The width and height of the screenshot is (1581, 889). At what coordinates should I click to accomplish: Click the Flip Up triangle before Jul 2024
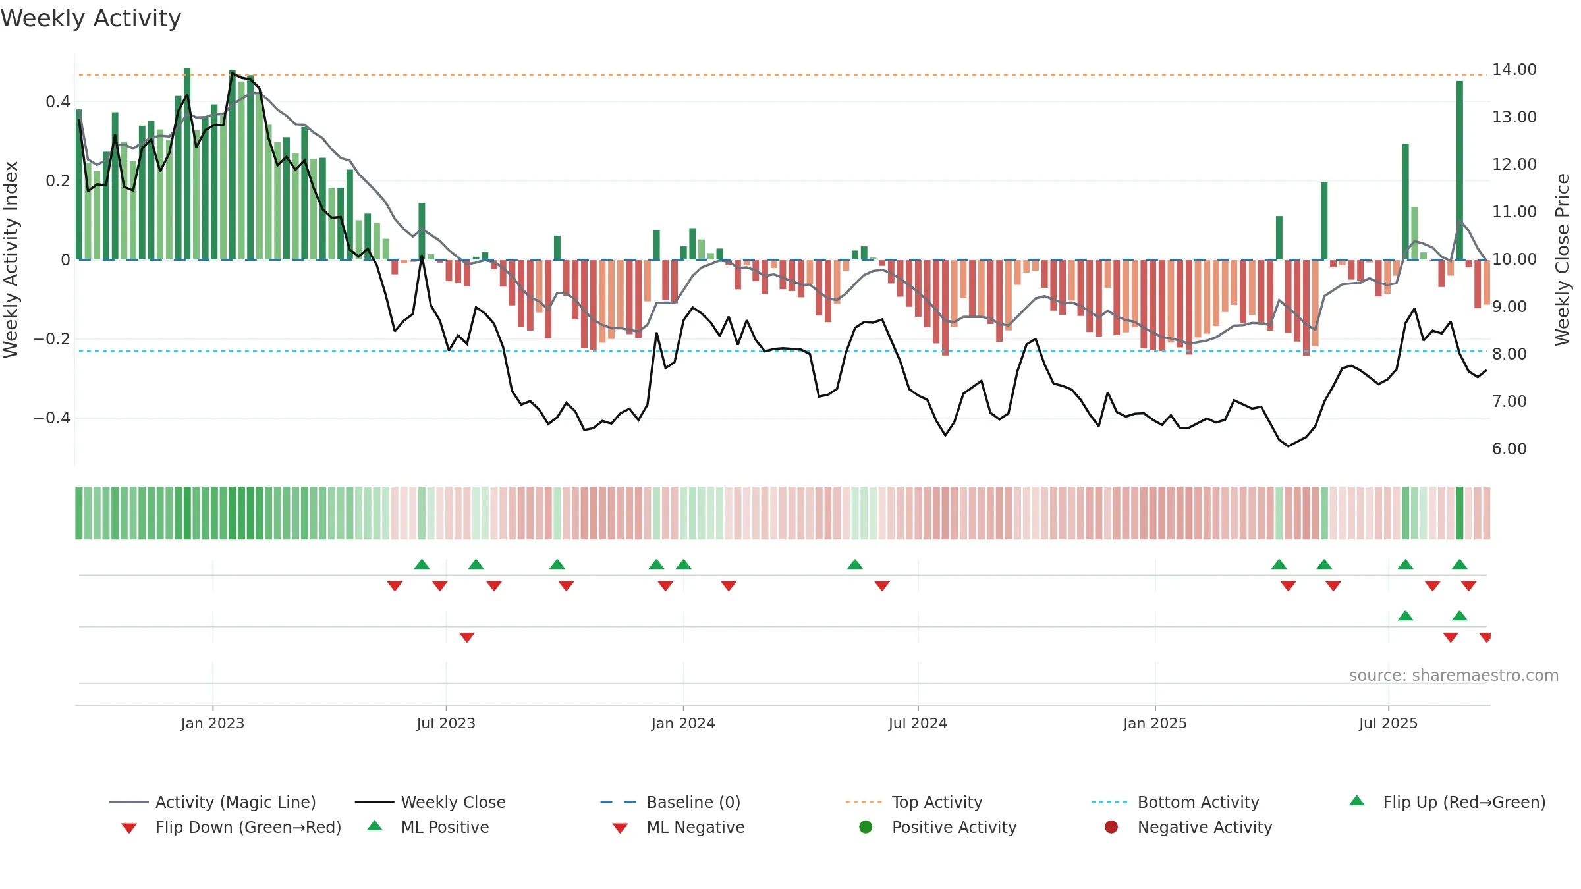click(x=855, y=564)
